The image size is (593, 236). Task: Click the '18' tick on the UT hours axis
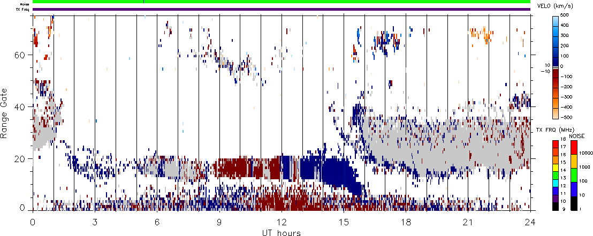(406, 223)
